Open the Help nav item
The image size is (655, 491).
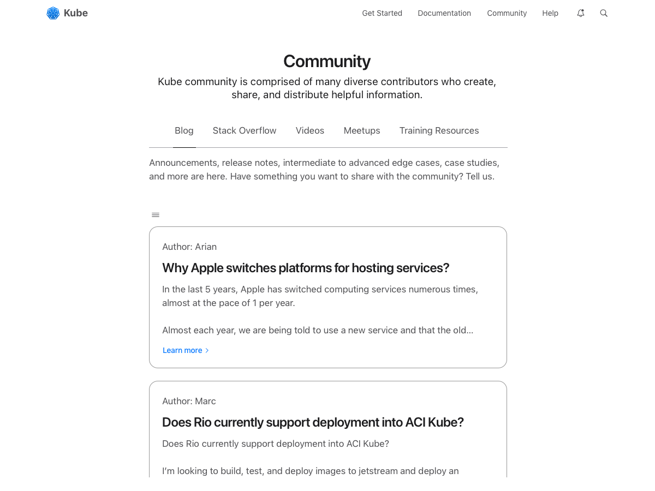click(550, 13)
